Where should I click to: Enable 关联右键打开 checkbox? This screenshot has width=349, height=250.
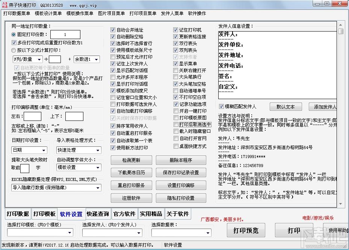(x=175, y=71)
